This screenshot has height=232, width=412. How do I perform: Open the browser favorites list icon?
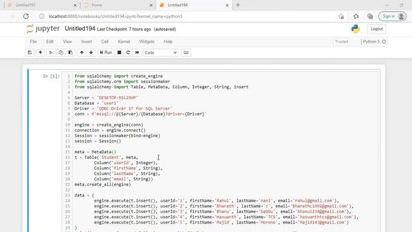[x=356, y=16]
